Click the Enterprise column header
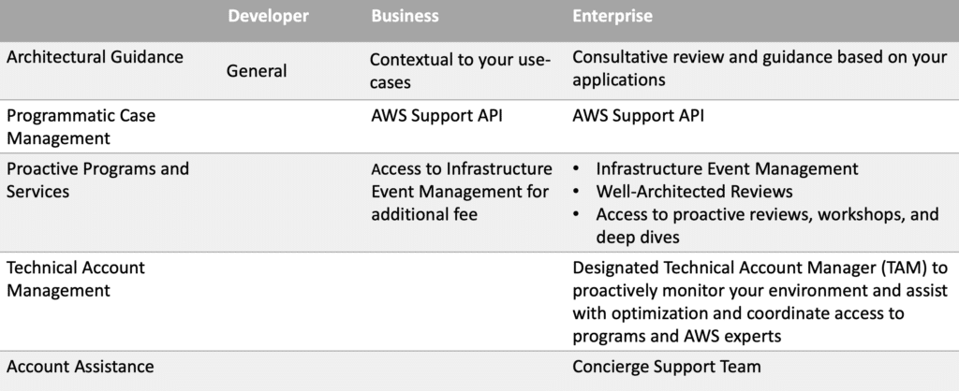The width and height of the screenshot is (959, 391). coord(612,16)
